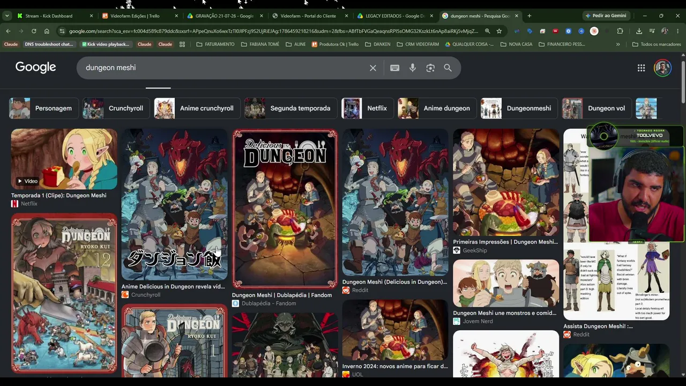Expand the tab search dropdown

point(7,16)
